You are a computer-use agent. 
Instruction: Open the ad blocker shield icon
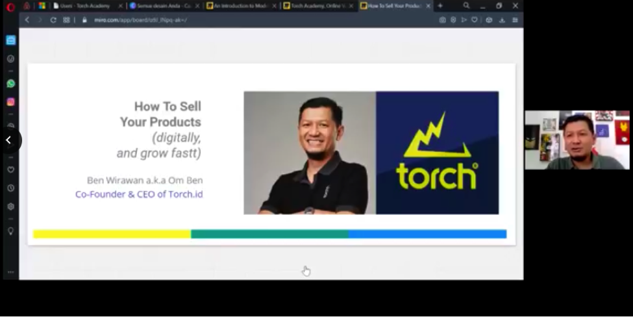coord(453,19)
